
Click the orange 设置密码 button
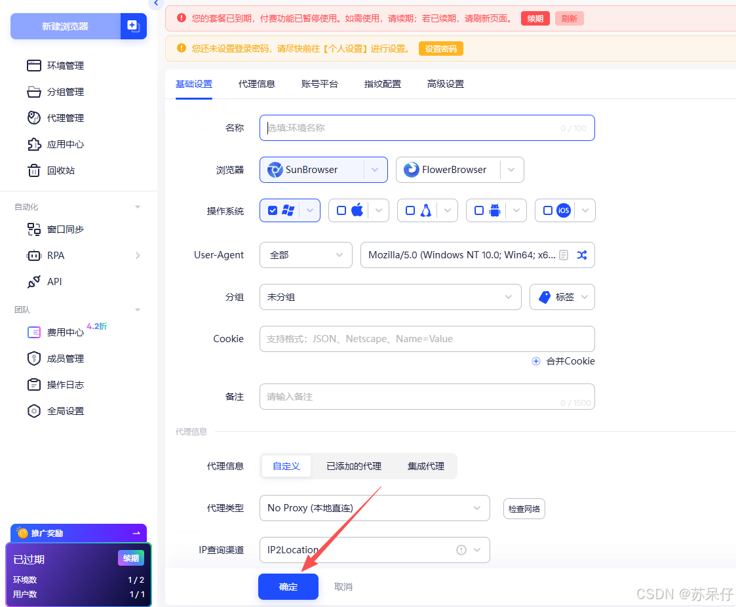[441, 49]
